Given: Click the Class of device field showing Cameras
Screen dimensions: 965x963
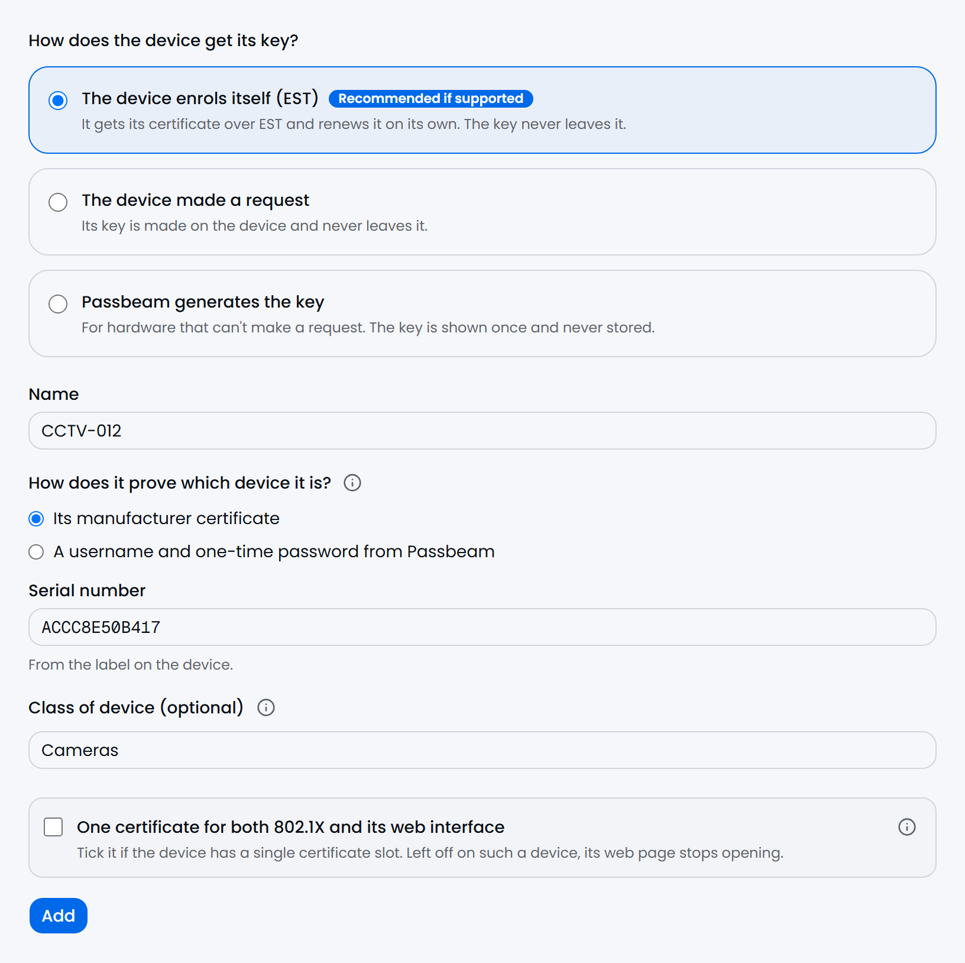Looking at the screenshot, I should point(482,750).
